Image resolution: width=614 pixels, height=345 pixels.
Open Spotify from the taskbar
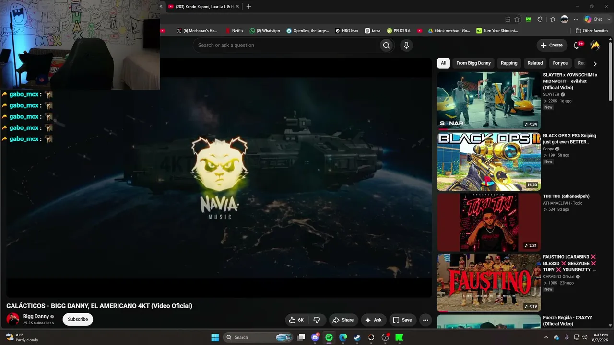click(x=329, y=337)
